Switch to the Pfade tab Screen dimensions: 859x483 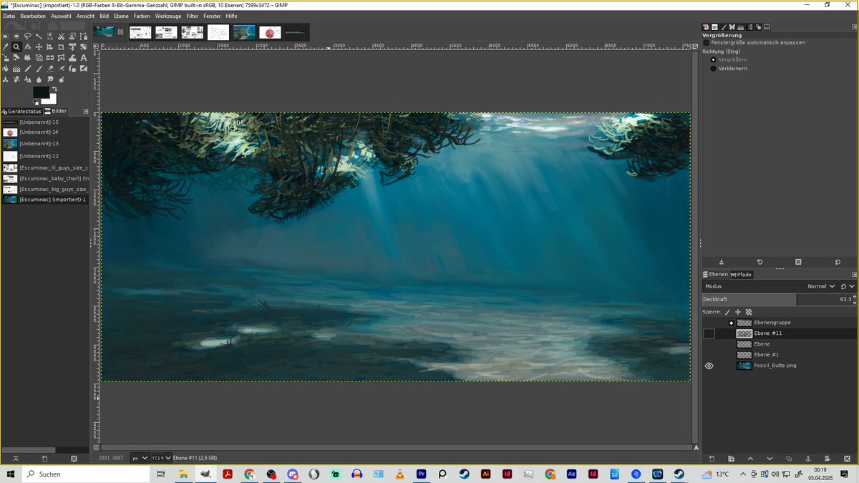point(741,275)
